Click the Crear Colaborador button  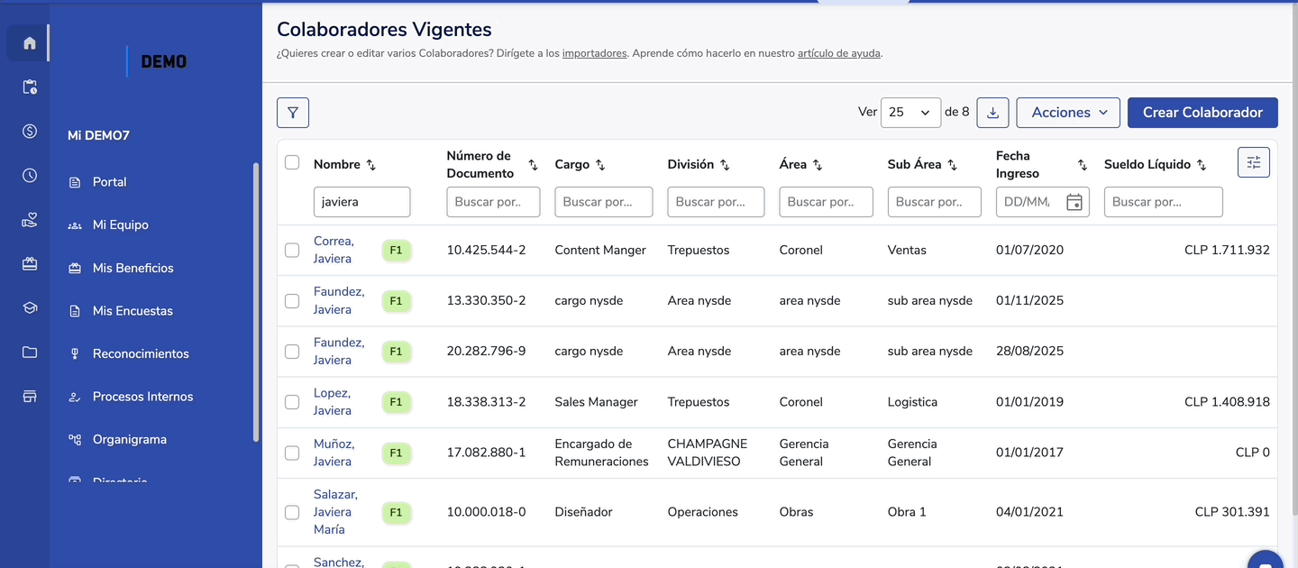[1202, 113]
